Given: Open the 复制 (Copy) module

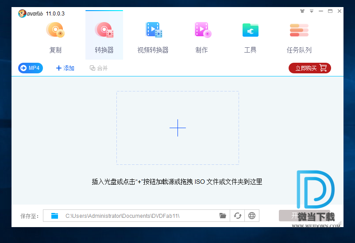Looking at the screenshot, I should [55, 37].
